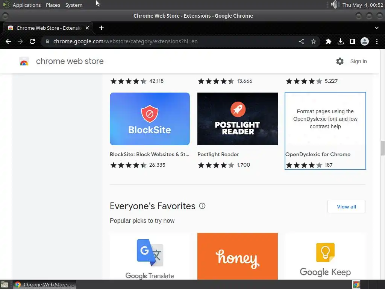Select the Chrome Web Store - Extensions tab
385x289 pixels.
48,28
